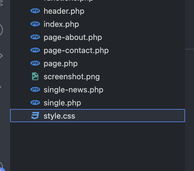Click the PHP icon for page-about.php

tap(35, 37)
